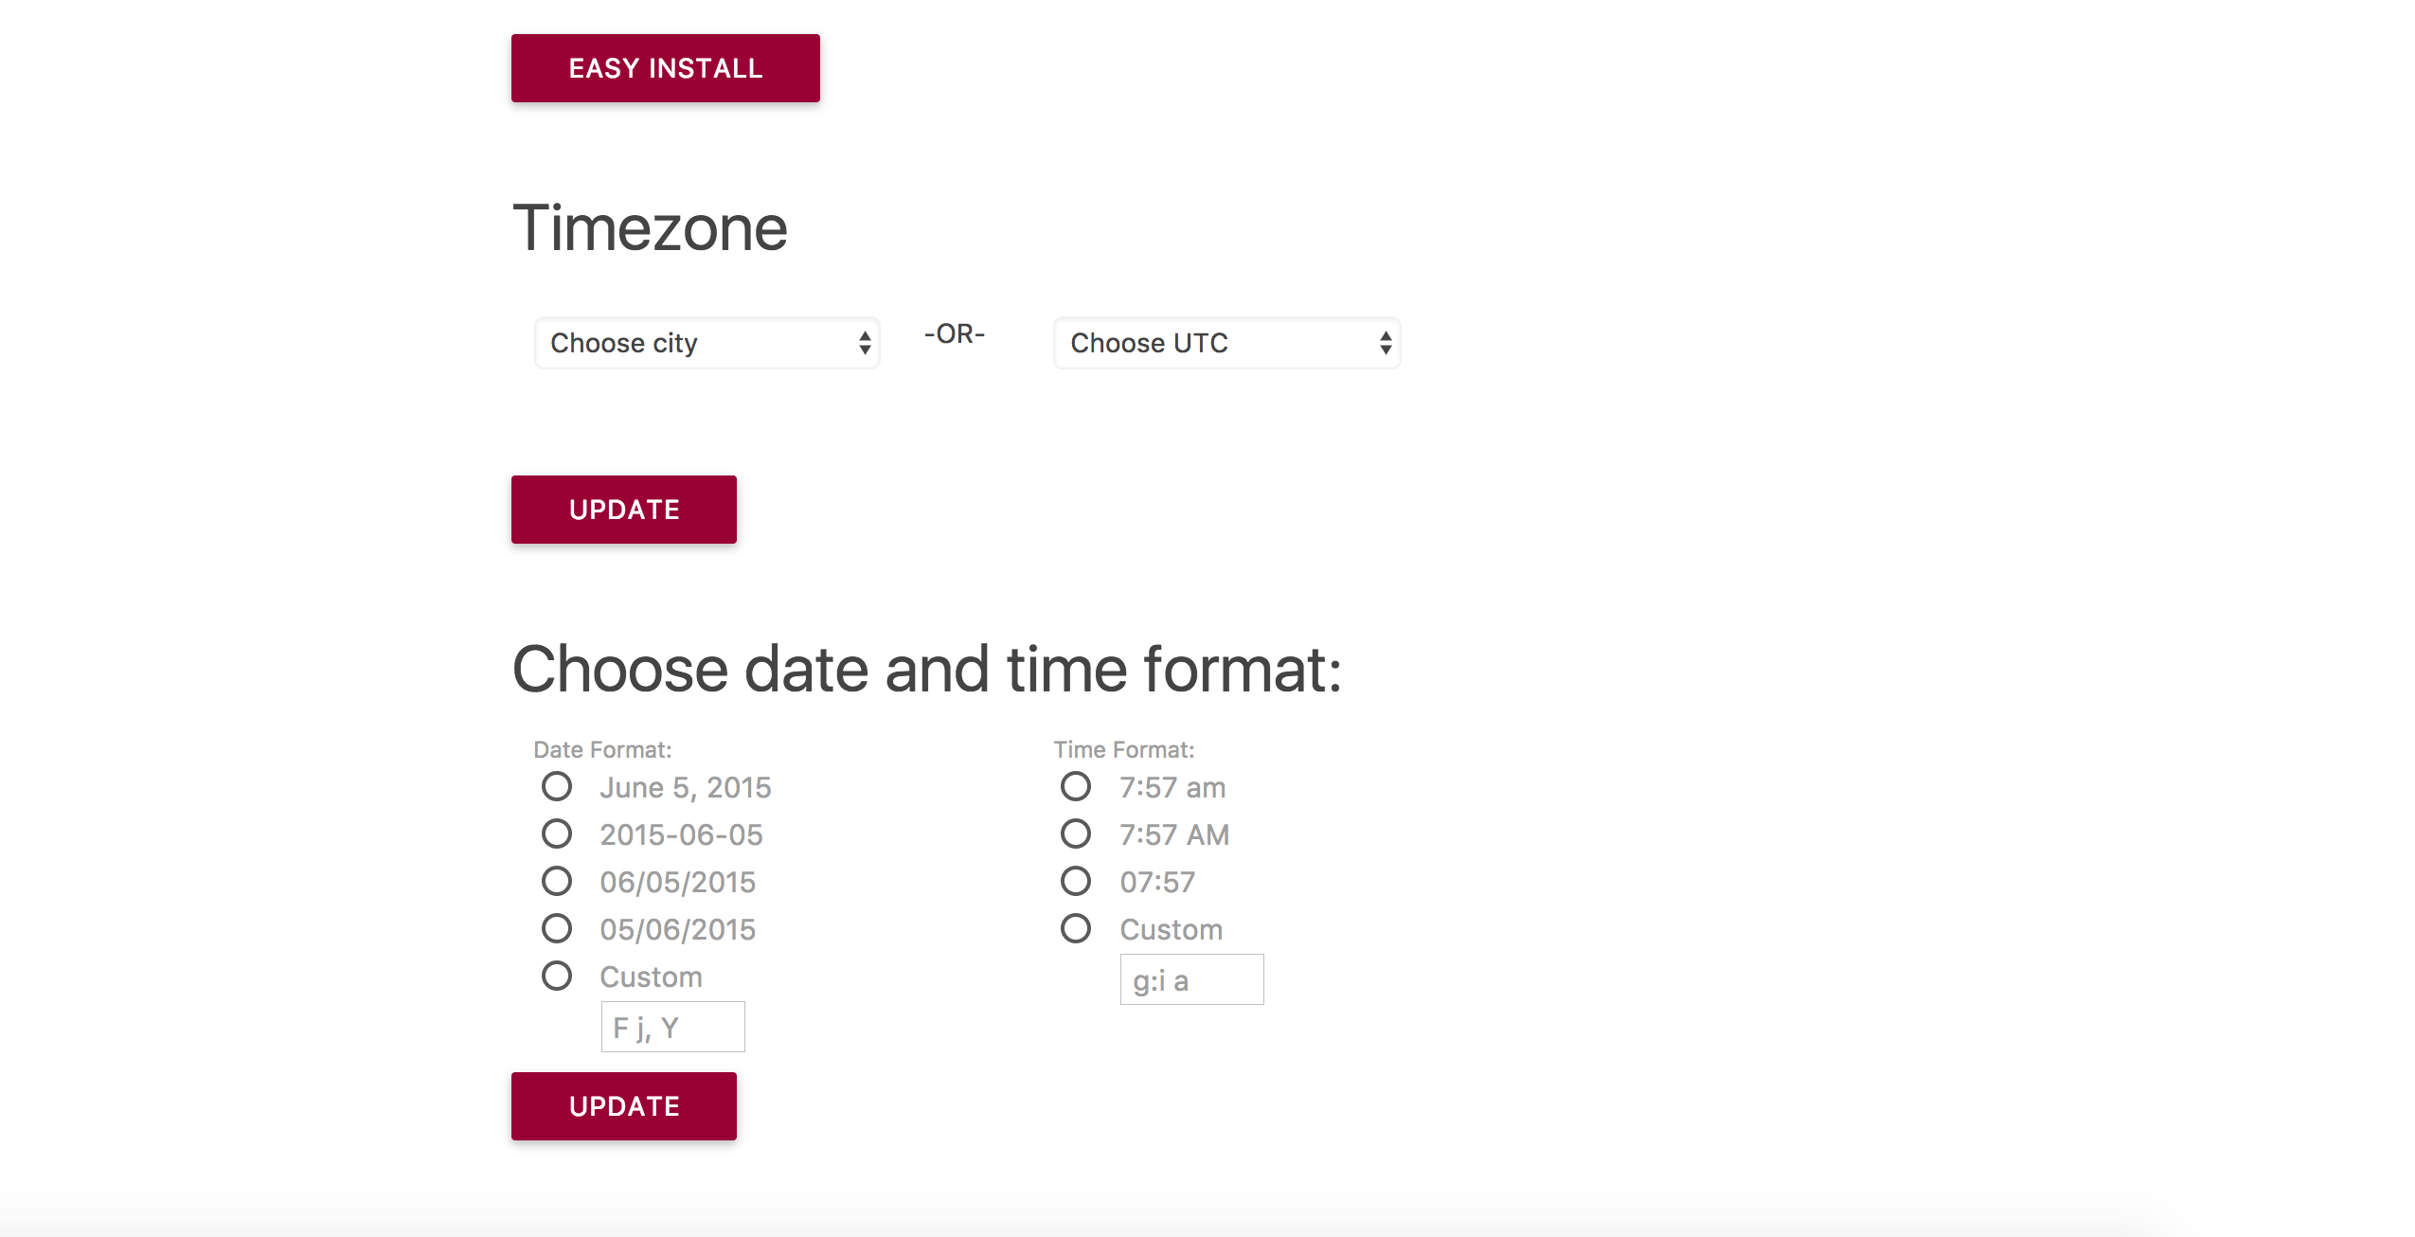The width and height of the screenshot is (2415, 1237).
Task: Click the EASY INSTALL button
Action: [x=665, y=68]
